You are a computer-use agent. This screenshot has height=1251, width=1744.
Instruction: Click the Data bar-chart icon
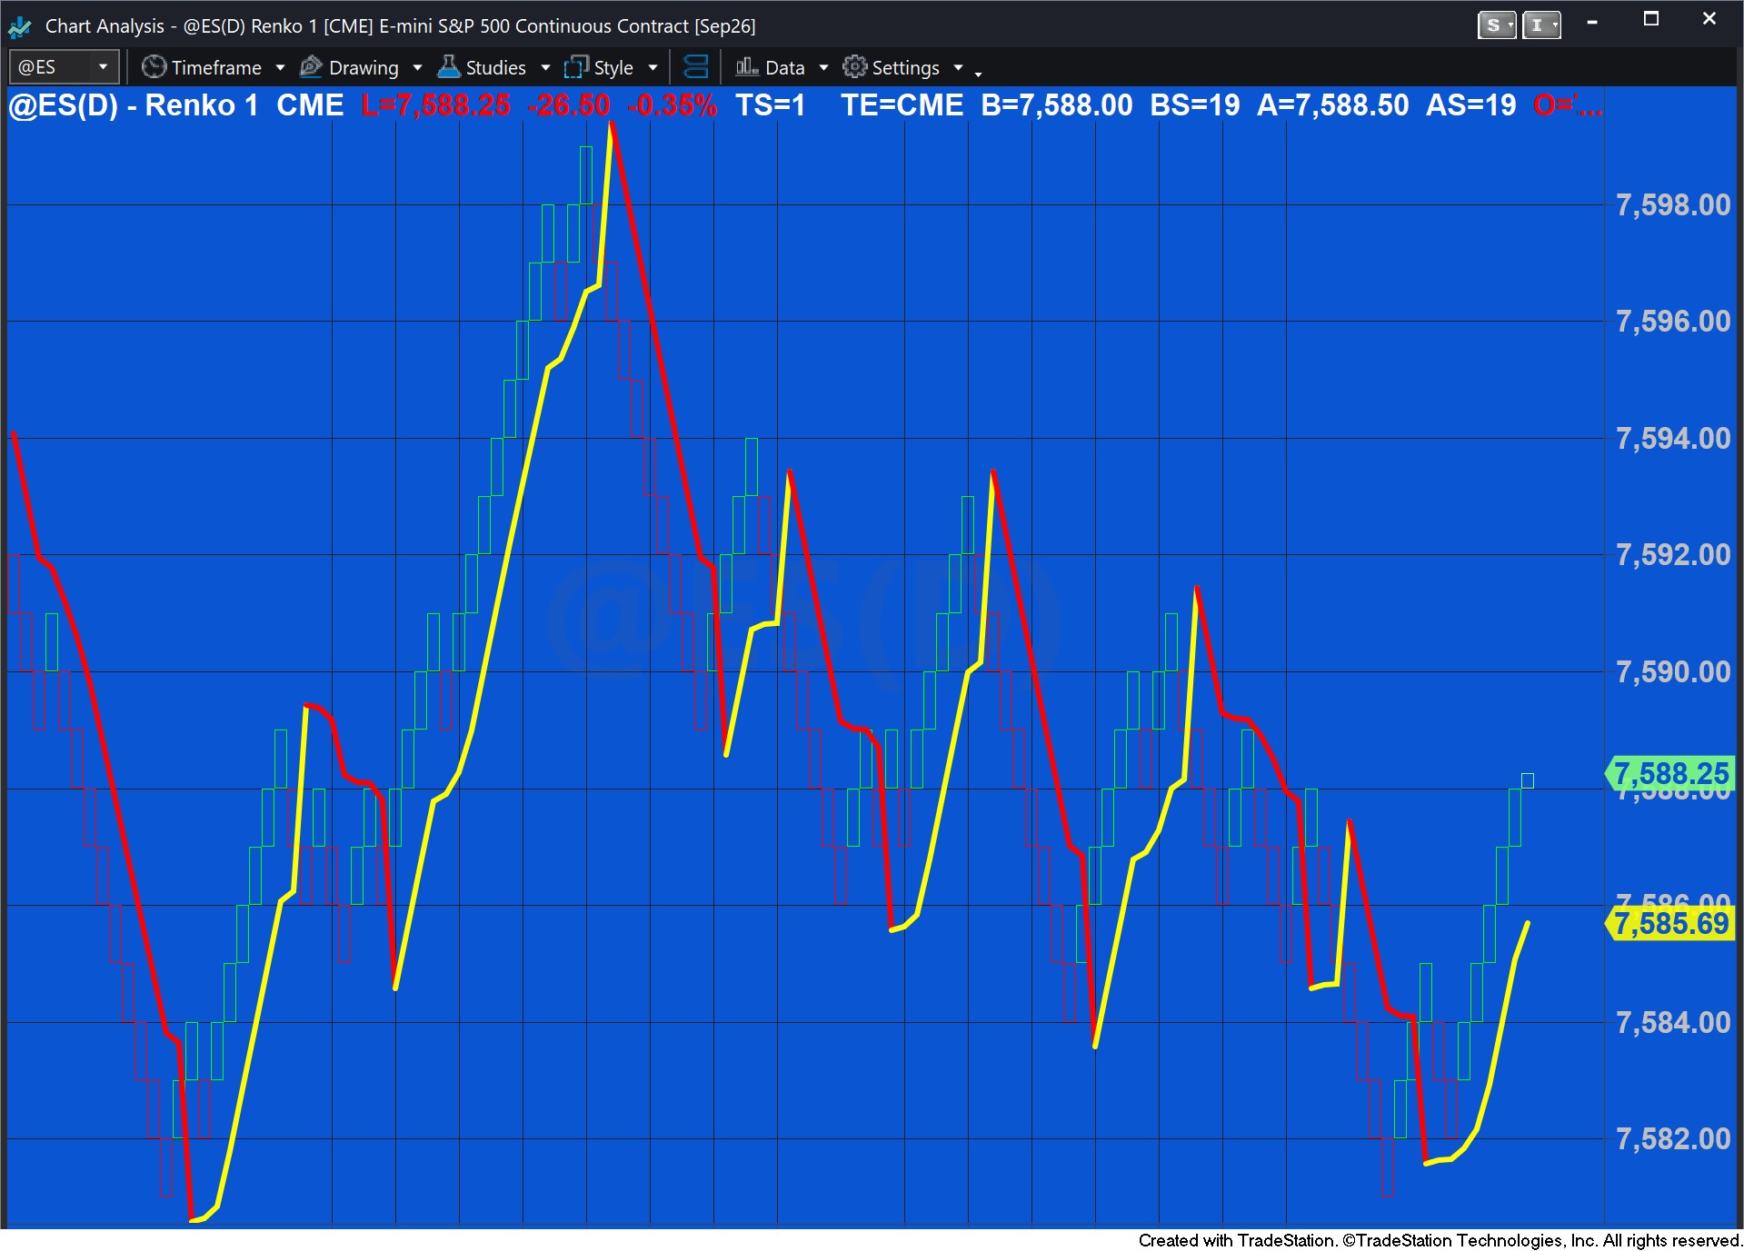(x=747, y=66)
